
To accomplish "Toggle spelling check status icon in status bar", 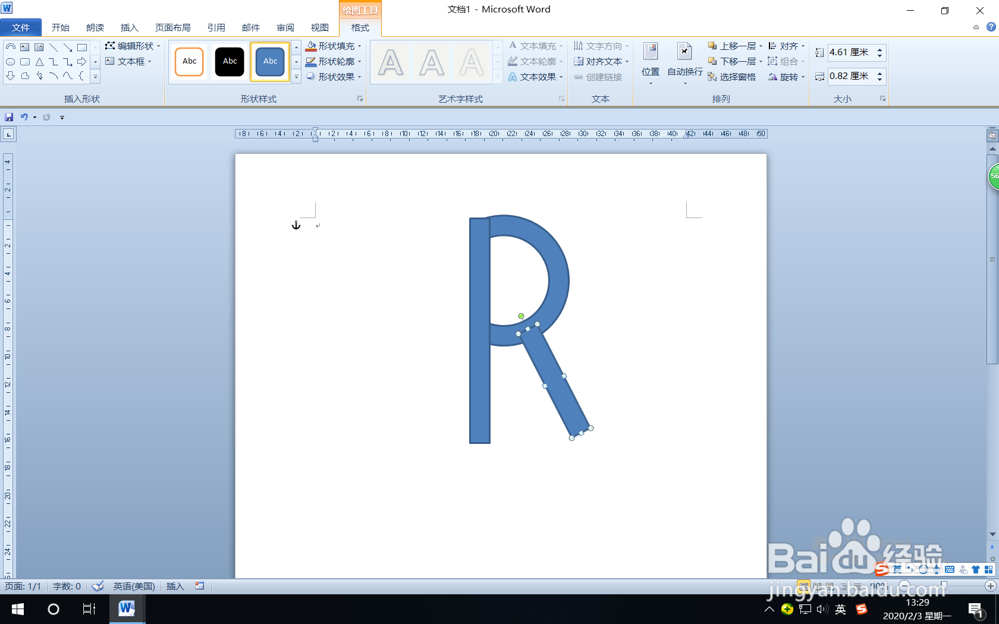I will [98, 587].
